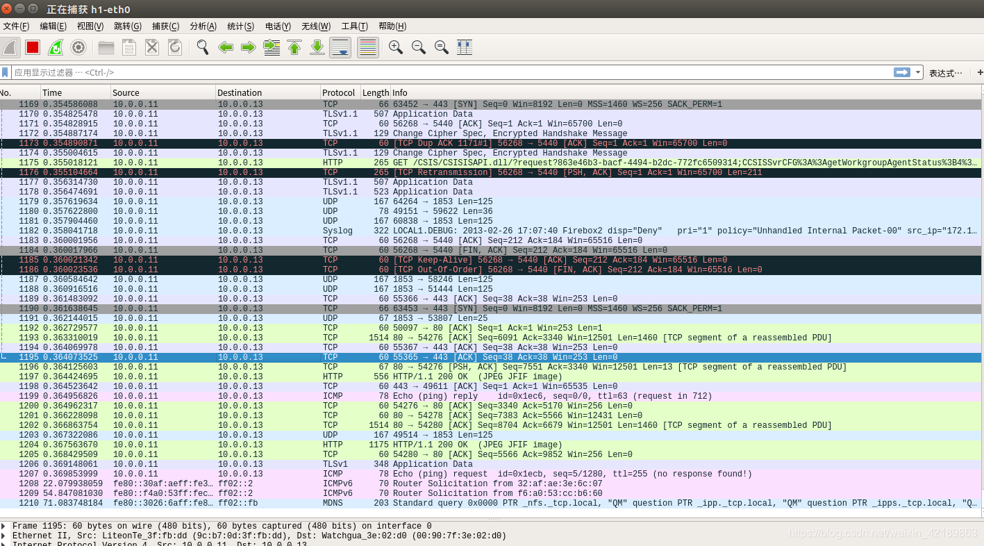
Task: Click the filter bookmark icon in the filter bar
Action: click(x=6, y=72)
